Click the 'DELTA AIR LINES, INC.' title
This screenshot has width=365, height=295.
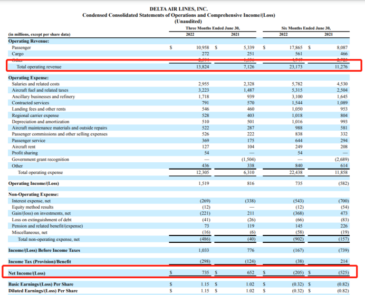178,9
